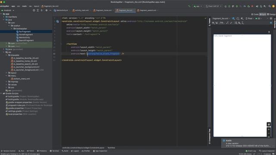Open project panel settings gear
The width and height of the screenshot is (276, 155).
coord(47,10)
